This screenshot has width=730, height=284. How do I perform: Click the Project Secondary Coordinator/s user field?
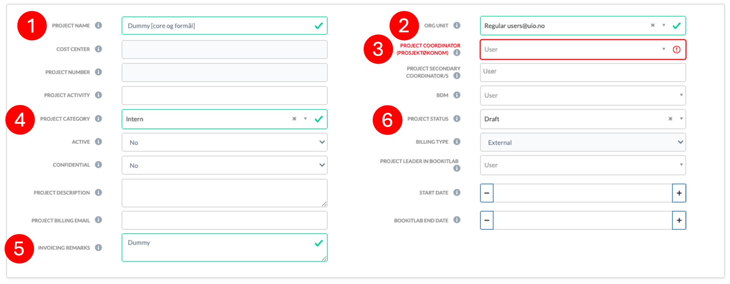(583, 72)
